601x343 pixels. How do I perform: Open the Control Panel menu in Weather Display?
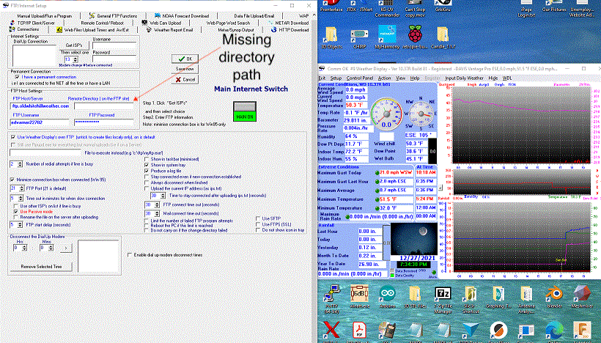click(x=360, y=78)
